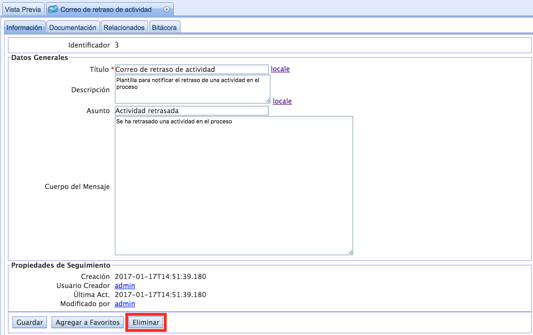Screen dimensions: 533x335
Task: Grab the Descripción textarea resize handle
Action: point(268,101)
